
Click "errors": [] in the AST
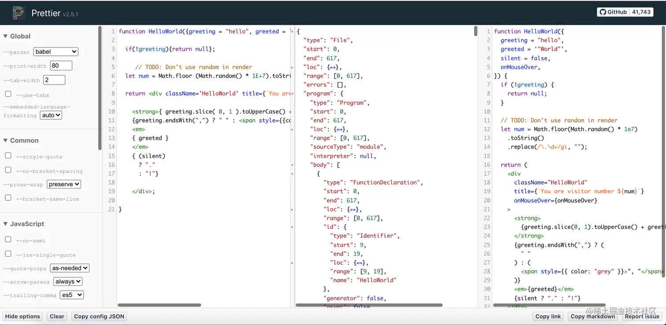325,85
